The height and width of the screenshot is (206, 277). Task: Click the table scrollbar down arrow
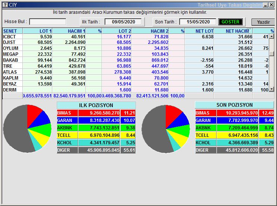(271, 90)
